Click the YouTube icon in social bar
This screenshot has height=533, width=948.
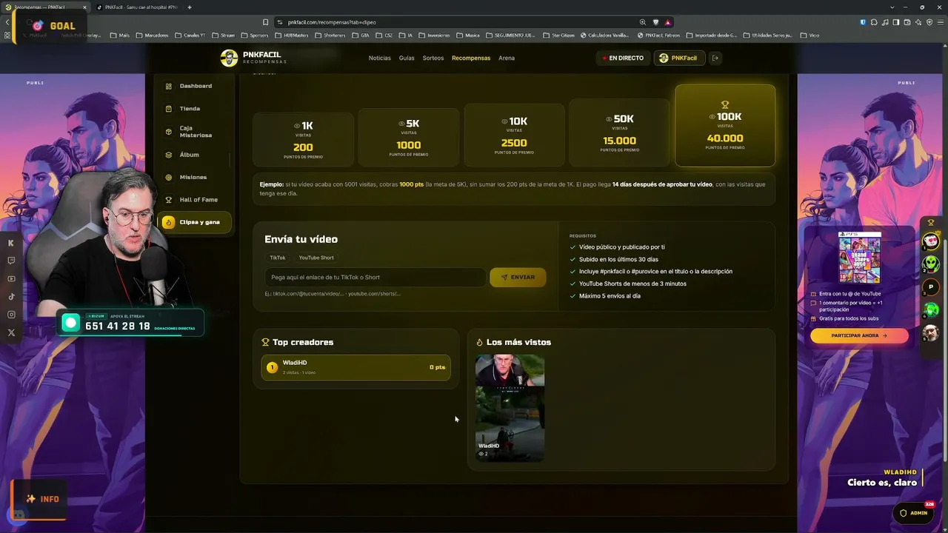(x=11, y=279)
